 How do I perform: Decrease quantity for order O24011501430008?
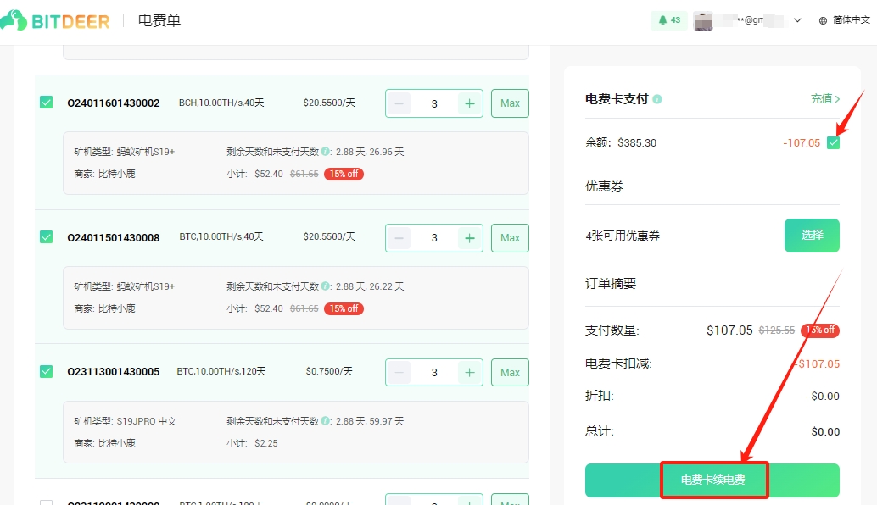pos(399,238)
